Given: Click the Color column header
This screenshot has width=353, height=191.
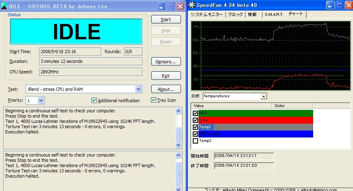Looking at the screenshot, I should (x=292, y=106).
